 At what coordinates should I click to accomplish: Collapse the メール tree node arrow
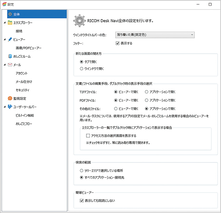pos(4,65)
